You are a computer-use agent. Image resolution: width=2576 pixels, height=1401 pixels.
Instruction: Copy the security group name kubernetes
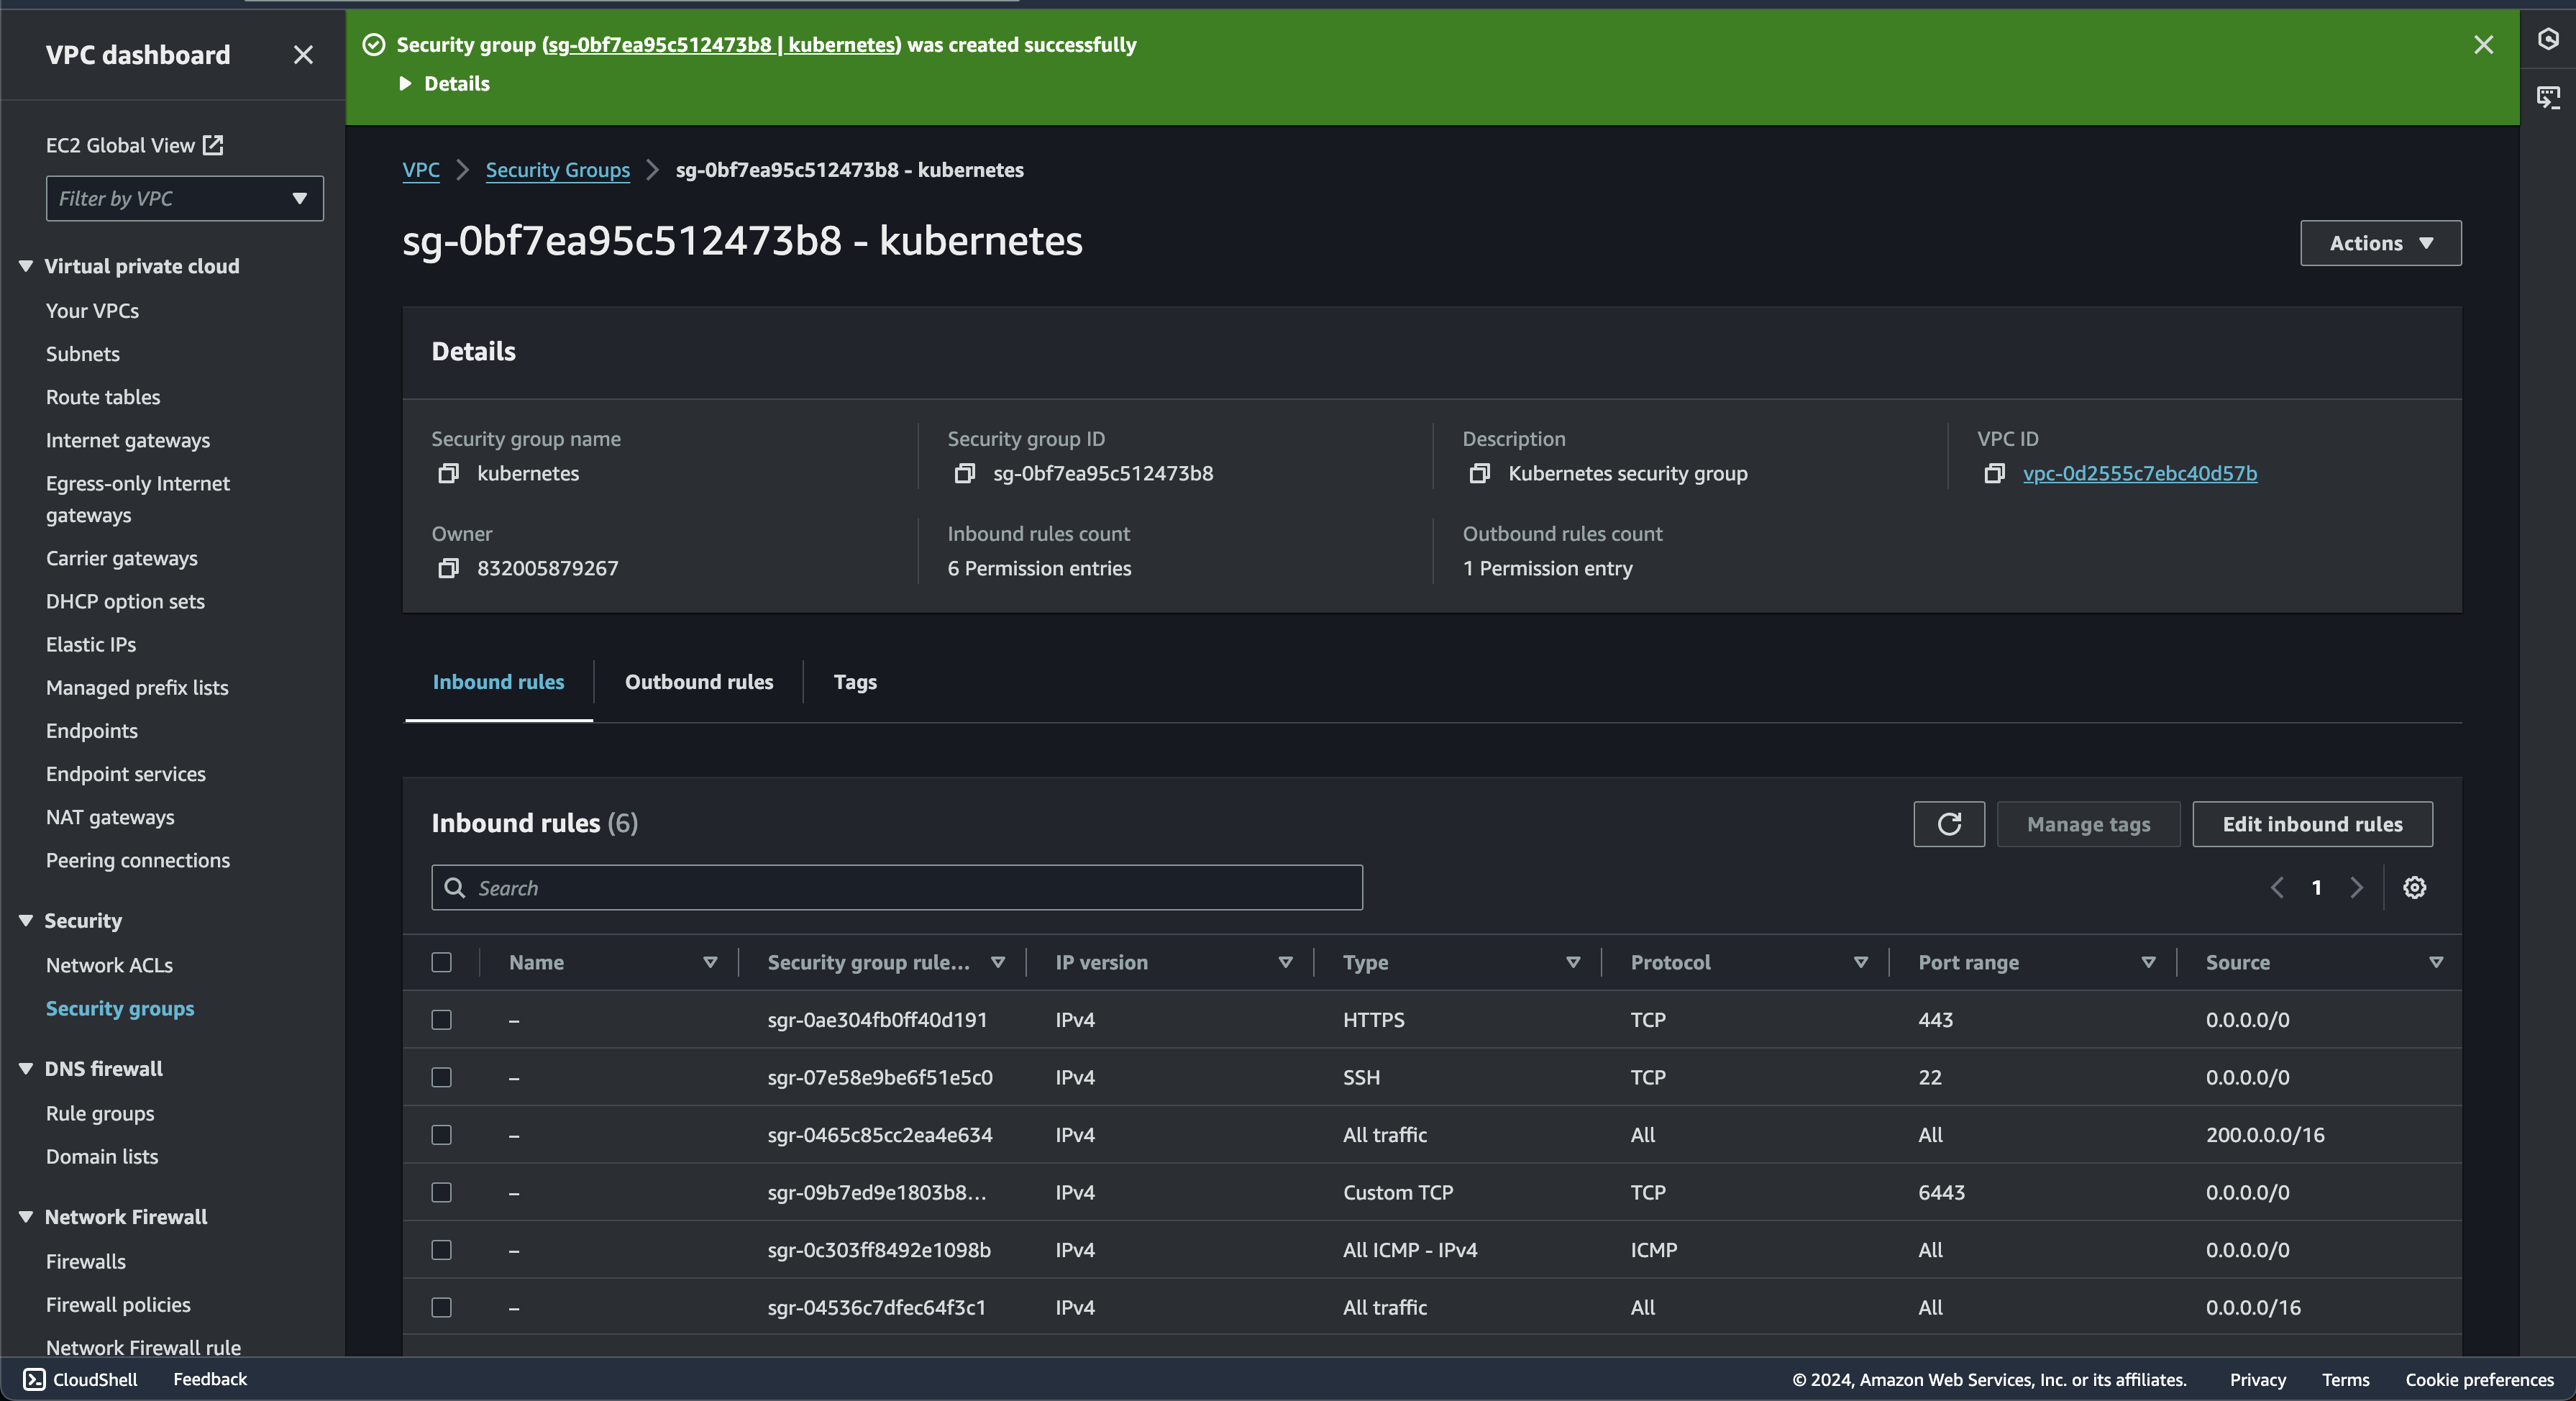point(448,473)
